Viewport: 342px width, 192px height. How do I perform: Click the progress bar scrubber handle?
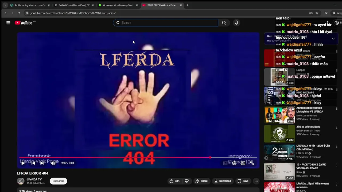(x=210, y=158)
